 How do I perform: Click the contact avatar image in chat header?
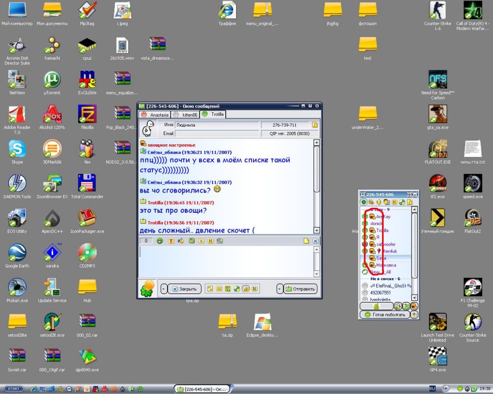(148, 128)
